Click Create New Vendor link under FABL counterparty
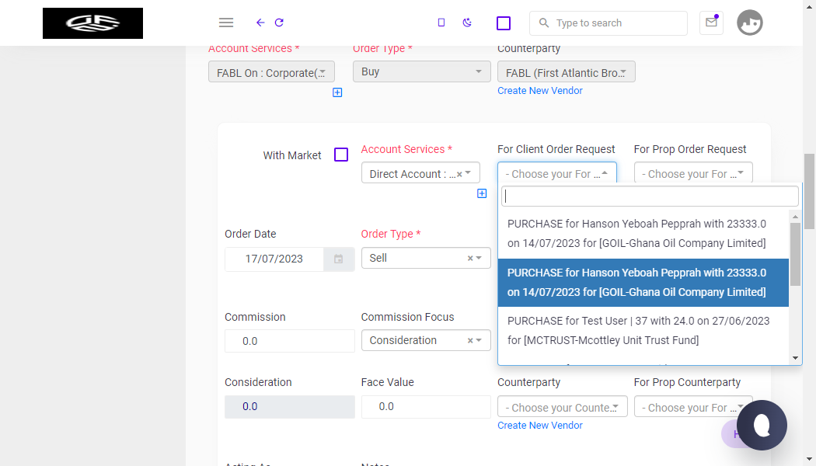Image resolution: width=816 pixels, height=466 pixels. tap(539, 91)
